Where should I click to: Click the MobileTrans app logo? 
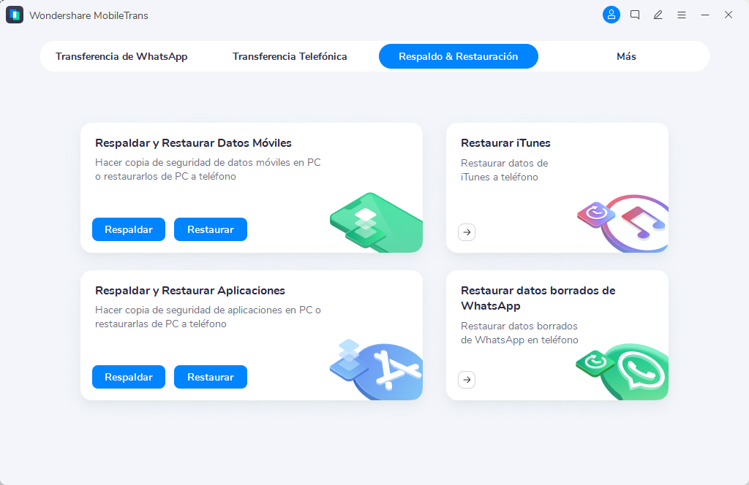point(15,15)
